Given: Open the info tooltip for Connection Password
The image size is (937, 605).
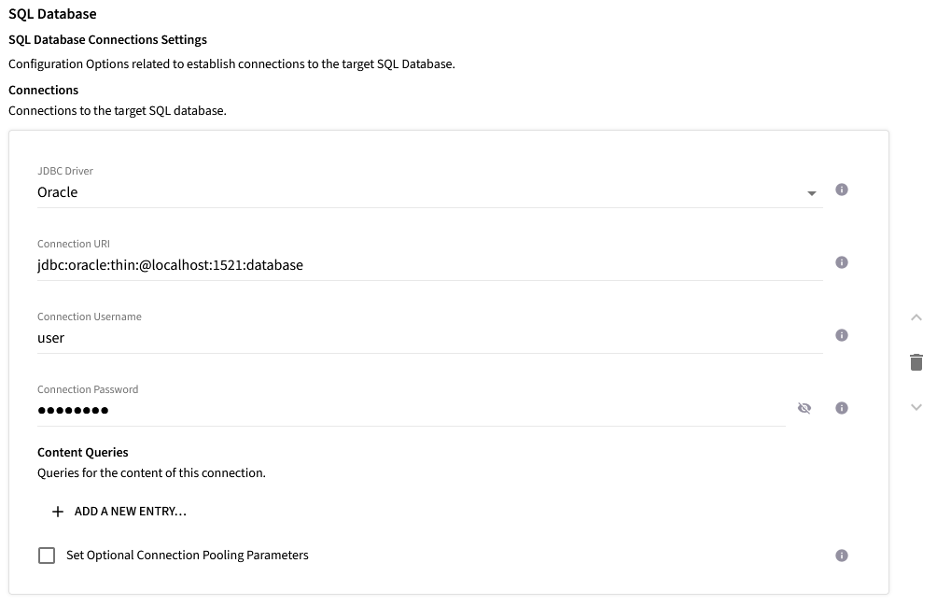Looking at the screenshot, I should pyautogui.click(x=841, y=408).
